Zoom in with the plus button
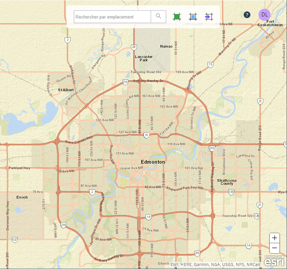 coord(274,238)
